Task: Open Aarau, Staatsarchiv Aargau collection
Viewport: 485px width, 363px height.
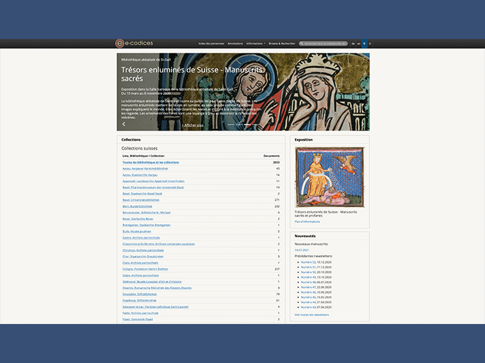Action: pyautogui.click(x=140, y=175)
